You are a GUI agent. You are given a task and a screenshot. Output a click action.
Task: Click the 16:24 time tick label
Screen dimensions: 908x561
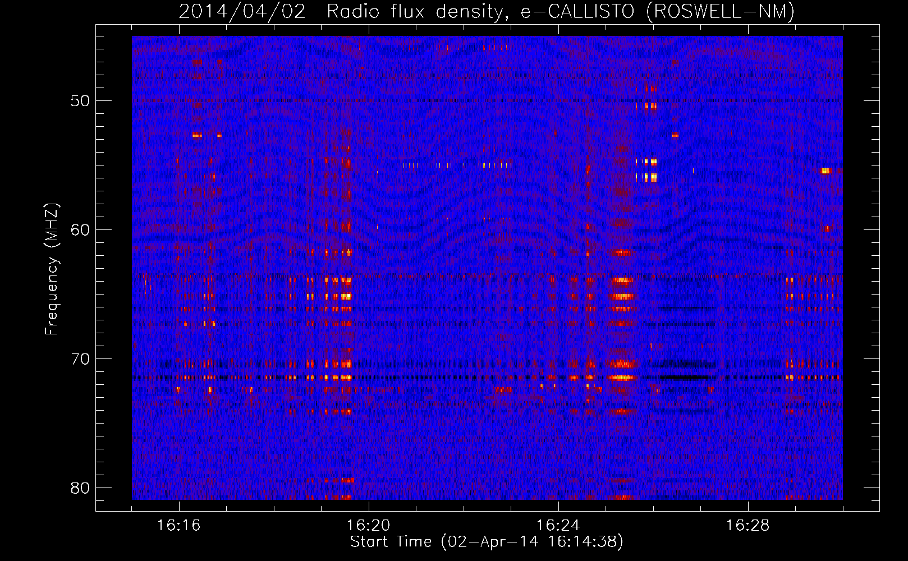tap(558, 526)
